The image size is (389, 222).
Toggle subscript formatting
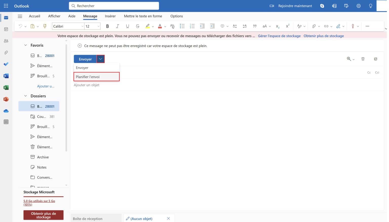click(277, 26)
